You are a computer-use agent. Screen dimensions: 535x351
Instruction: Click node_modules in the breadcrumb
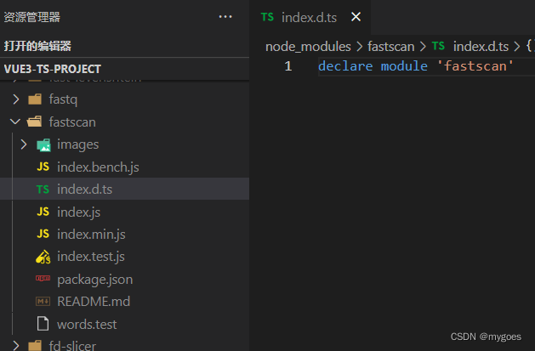coord(307,46)
